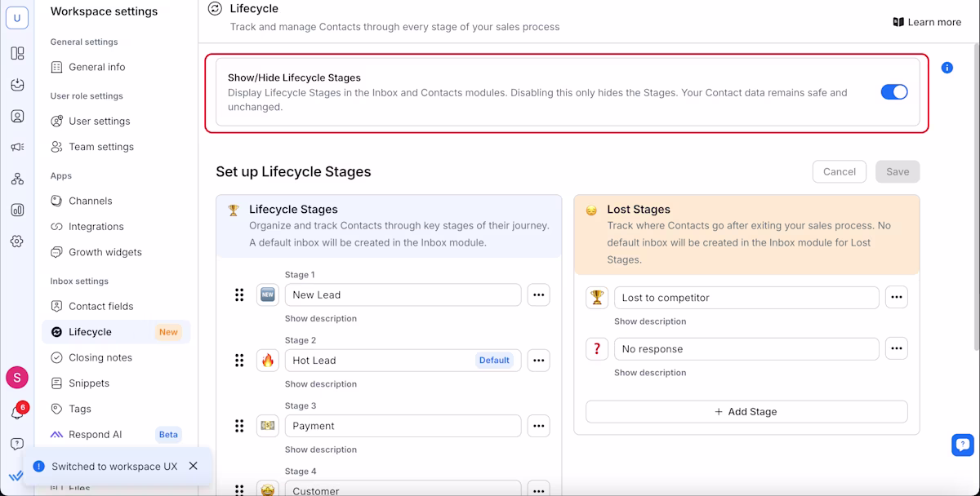
Task: Click the Lifecycle header icon
Action: (215, 8)
